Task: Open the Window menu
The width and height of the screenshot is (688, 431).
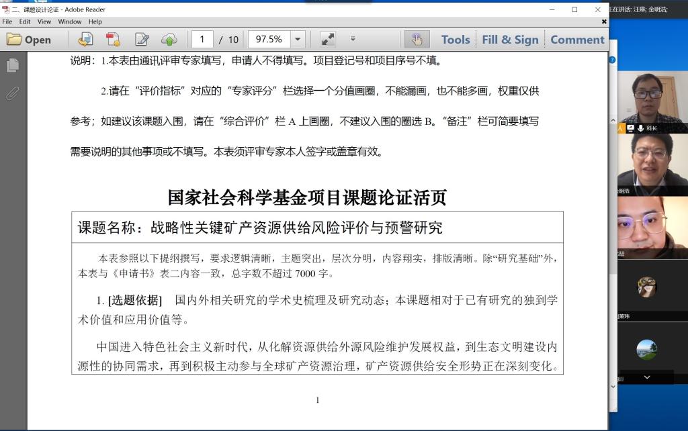Action: pos(70,21)
